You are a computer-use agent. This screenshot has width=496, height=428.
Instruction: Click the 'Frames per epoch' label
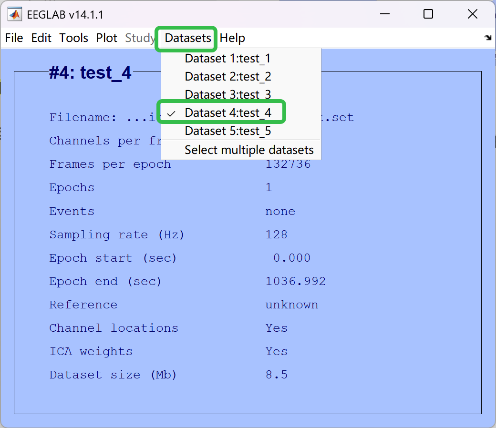[x=110, y=164]
